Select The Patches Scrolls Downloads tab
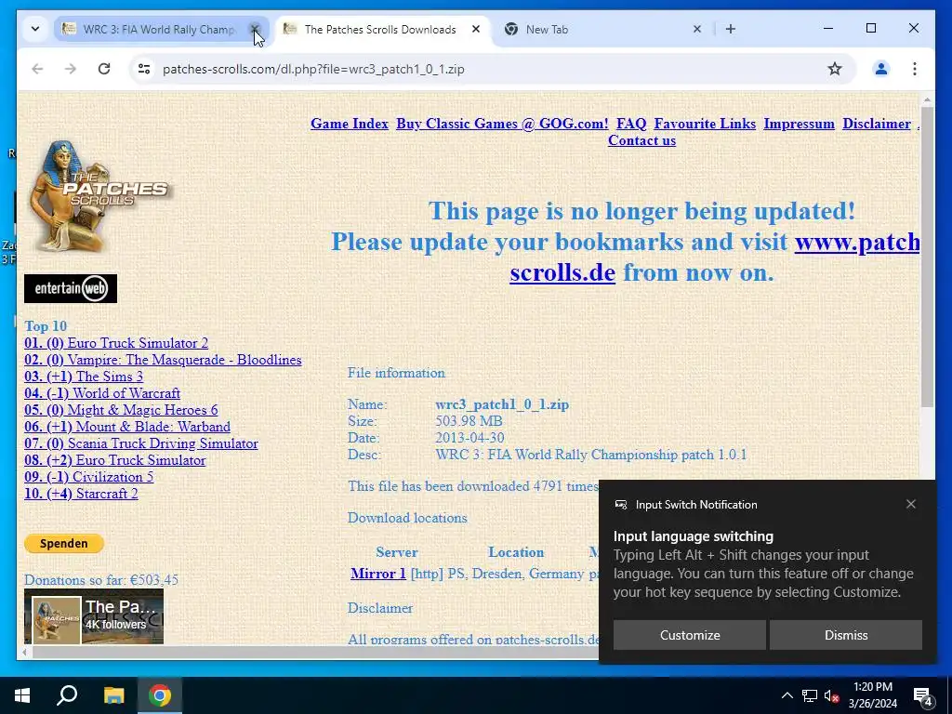 380,29
